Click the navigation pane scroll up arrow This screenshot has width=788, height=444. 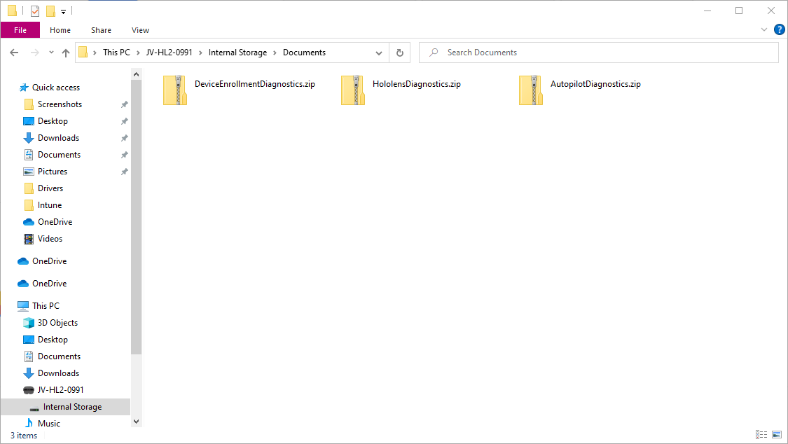(136, 74)
